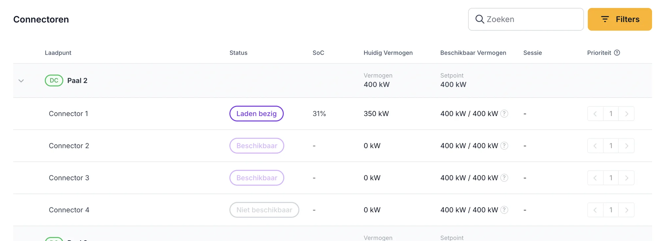Select the Connector 1 row label

(x=68, y=114)
